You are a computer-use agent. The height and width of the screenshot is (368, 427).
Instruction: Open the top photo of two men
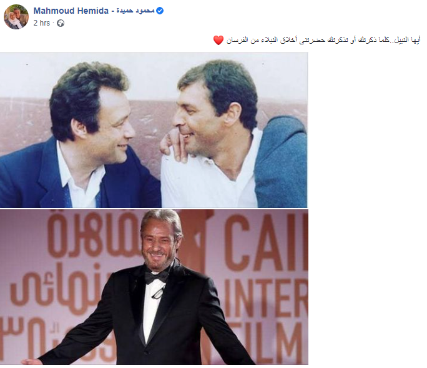tap(154, 131)
